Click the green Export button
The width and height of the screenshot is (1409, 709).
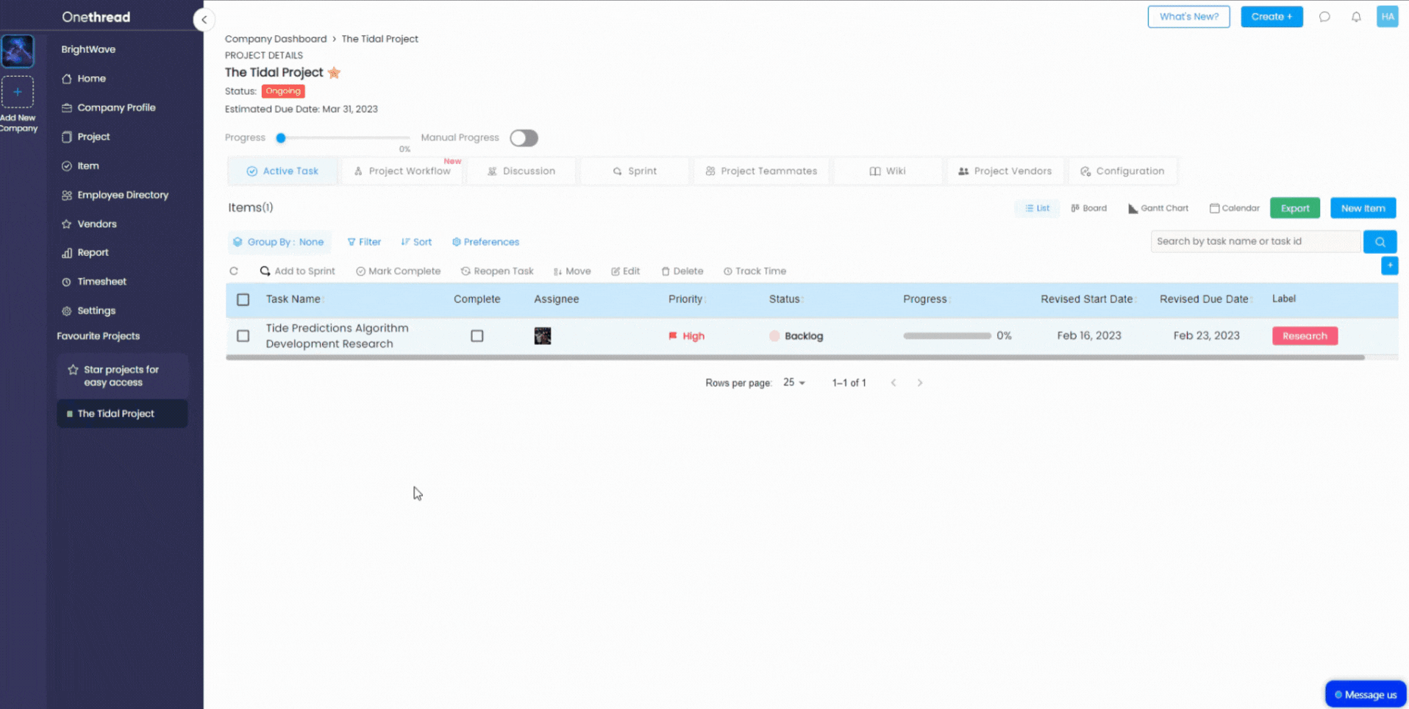click(1294, 208)
